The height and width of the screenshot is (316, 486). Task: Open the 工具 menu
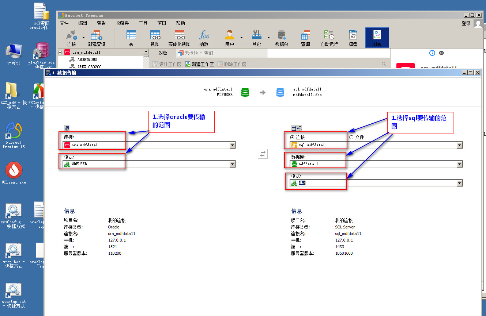pos(143,23)
